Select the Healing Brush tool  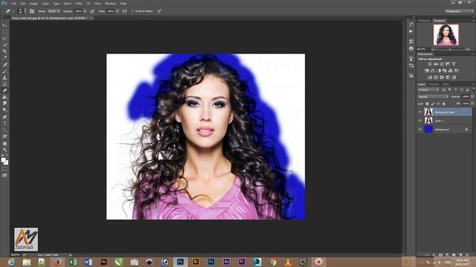[x=4, y=65]
